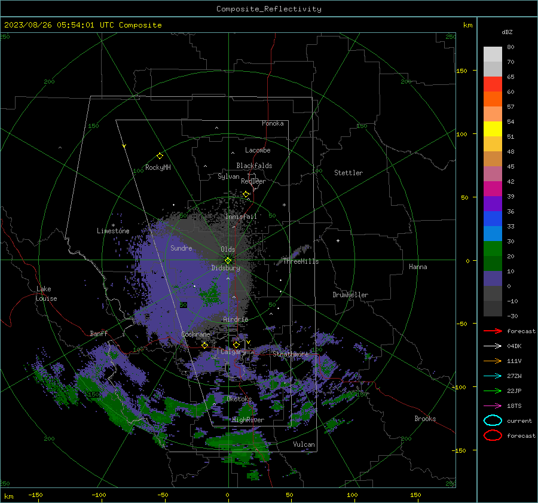Click the HighRiver city label
Screen dimensions: 538x503
point(247,420)
